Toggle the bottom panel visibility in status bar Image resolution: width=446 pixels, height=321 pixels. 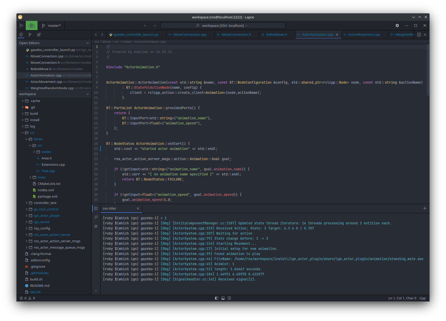coord(223,298)
